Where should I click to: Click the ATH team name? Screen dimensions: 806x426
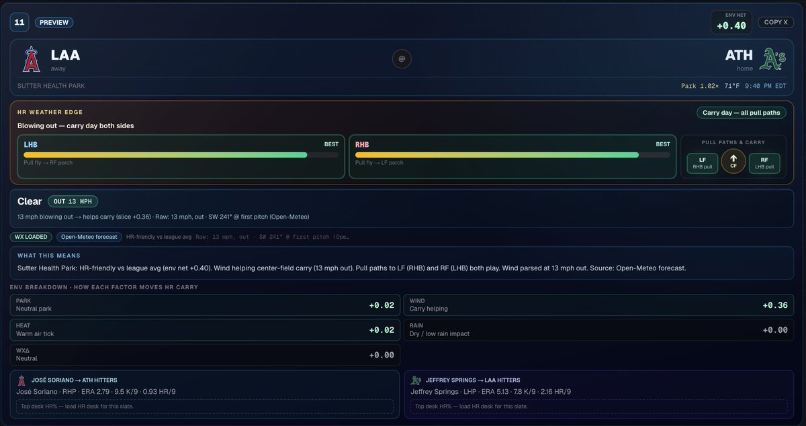739,56
